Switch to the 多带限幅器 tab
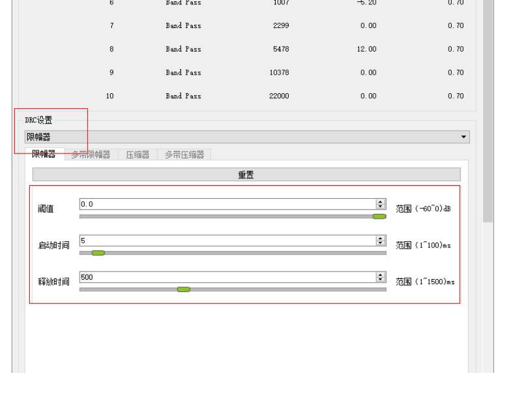The width and height of the screenshot is (517, 399). [x=91, y=155]
